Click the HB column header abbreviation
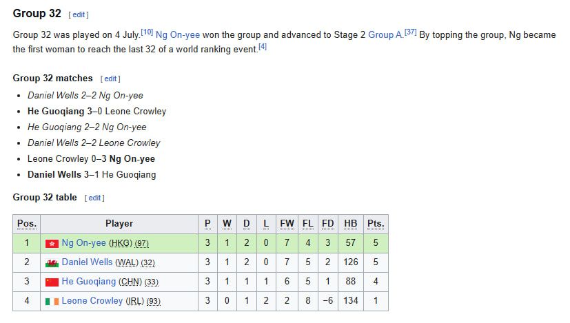The image size is (570, 323). [350, 224]
